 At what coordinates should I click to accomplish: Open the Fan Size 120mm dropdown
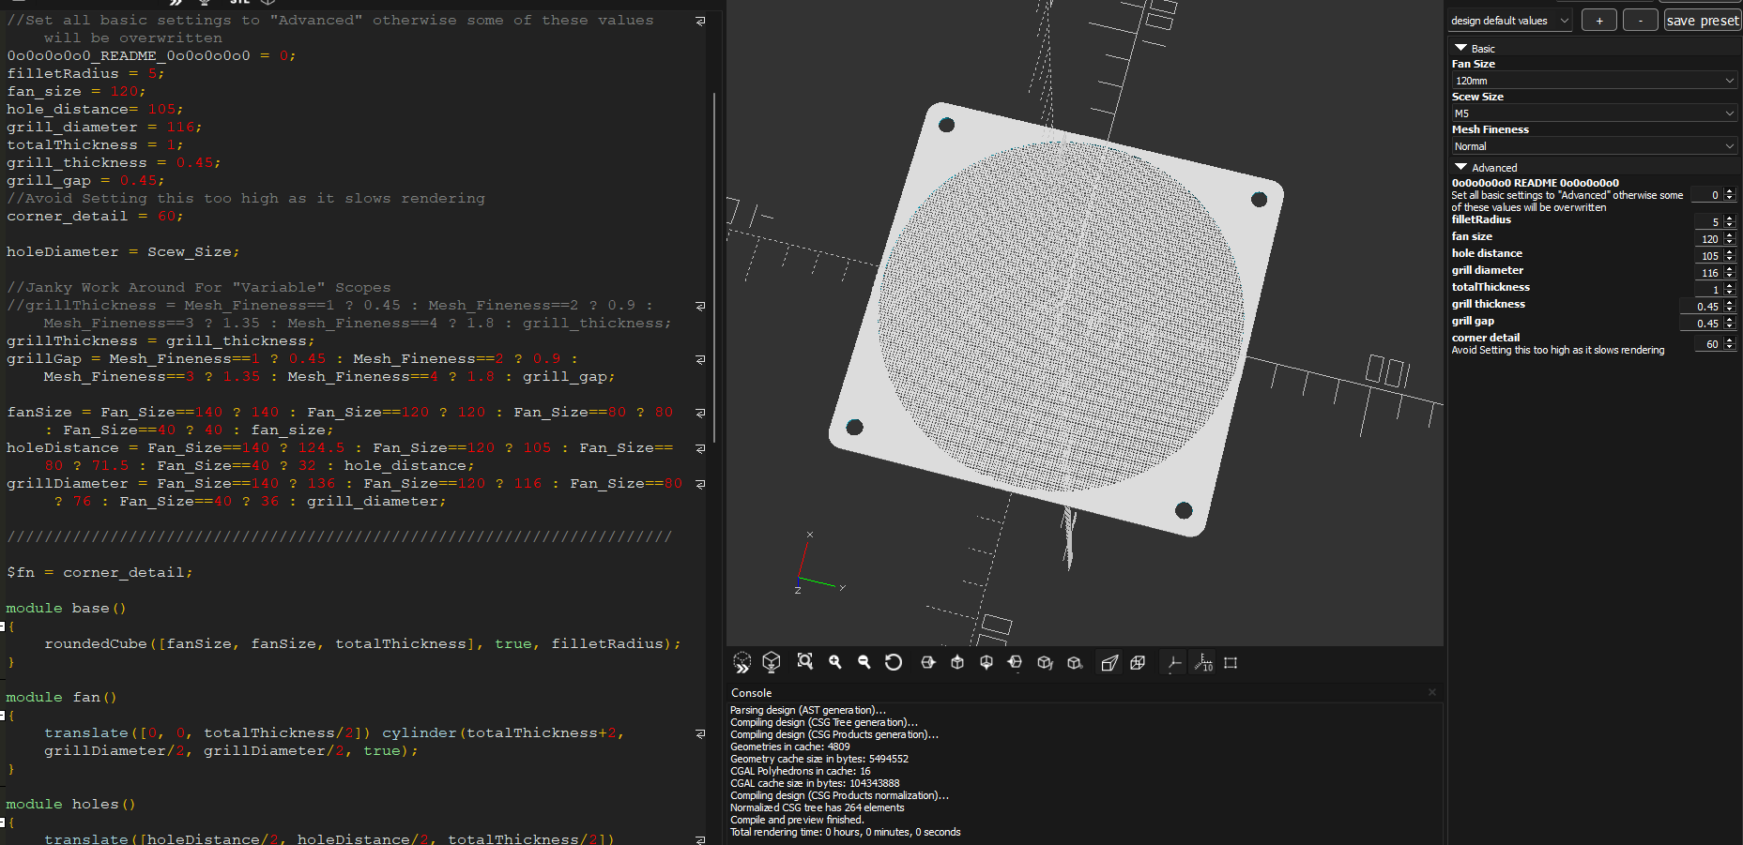(1594, 81)
